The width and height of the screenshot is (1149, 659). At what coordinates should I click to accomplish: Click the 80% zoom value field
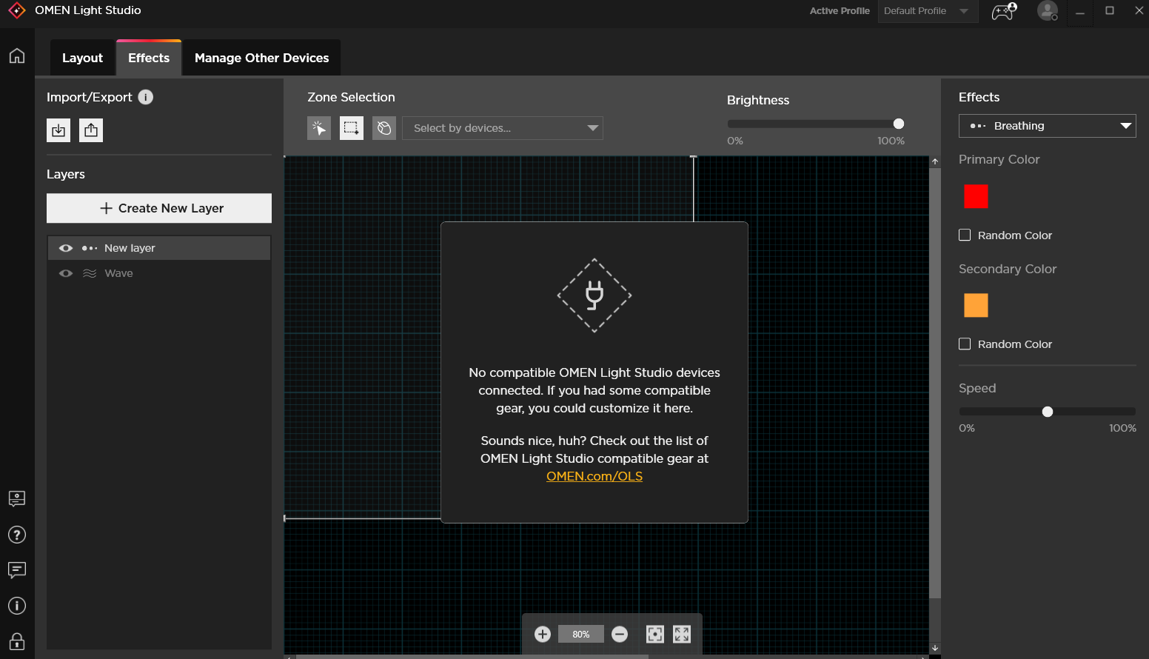point(581,634)
